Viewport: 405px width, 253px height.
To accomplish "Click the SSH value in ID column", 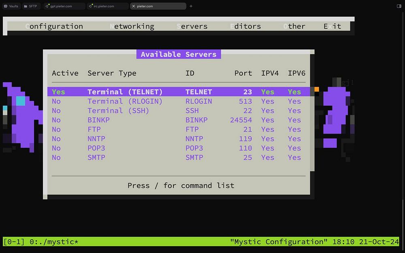I will [x=192, y=111].
